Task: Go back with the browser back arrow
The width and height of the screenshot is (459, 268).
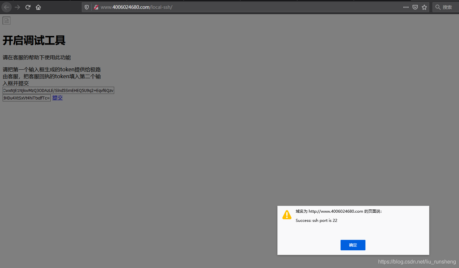Action: tap(7, 7)
